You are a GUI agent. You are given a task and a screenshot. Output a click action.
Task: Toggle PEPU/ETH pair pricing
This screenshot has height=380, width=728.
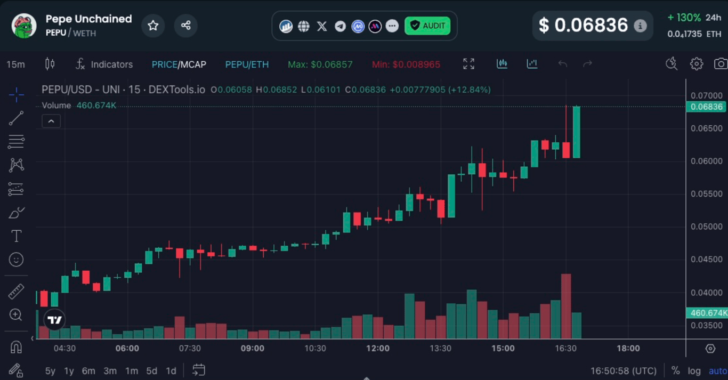(x=247, y=64)
